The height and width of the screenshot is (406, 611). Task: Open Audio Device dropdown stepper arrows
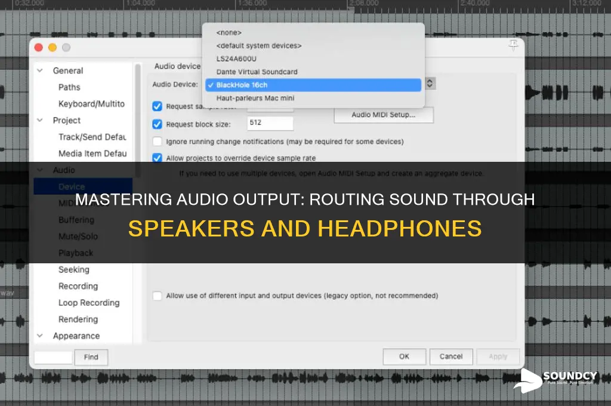pos(430,83)
